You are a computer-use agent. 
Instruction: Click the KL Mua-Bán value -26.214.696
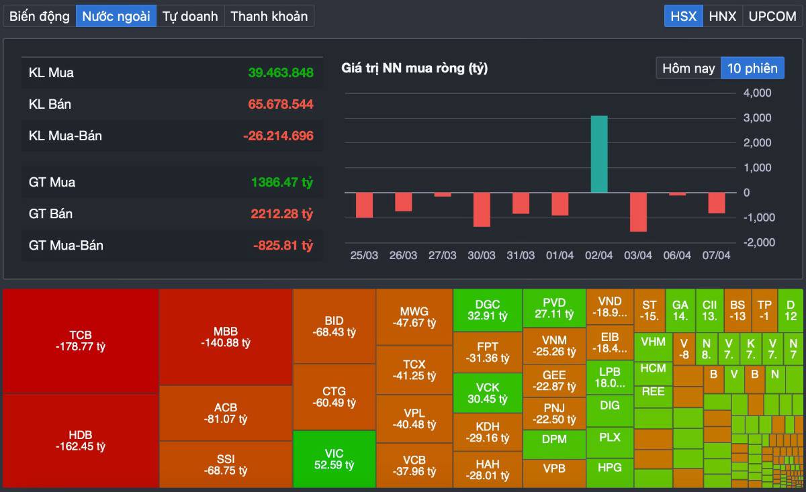point(278,136)
